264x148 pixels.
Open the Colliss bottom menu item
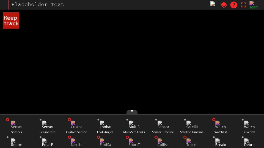click(163, 142)
